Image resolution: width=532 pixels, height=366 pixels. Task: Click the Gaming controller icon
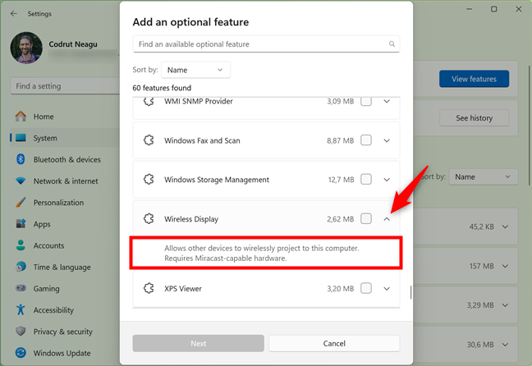21,288
